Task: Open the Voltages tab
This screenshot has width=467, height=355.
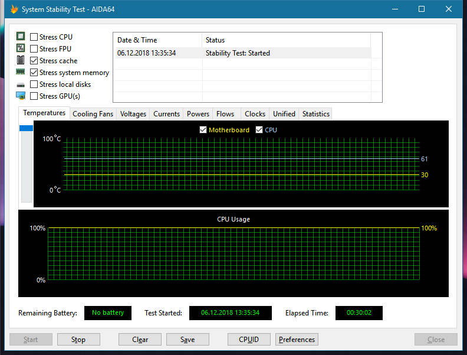Action: pos(133,114)
